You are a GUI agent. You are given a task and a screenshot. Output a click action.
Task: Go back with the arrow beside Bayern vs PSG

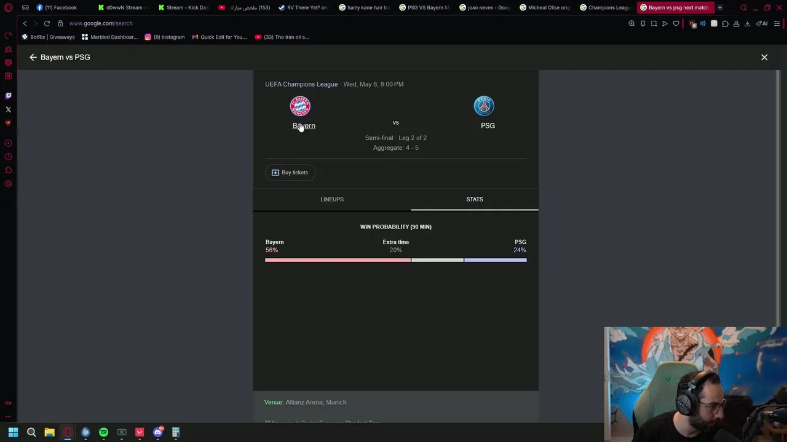[x=33, y=57]
